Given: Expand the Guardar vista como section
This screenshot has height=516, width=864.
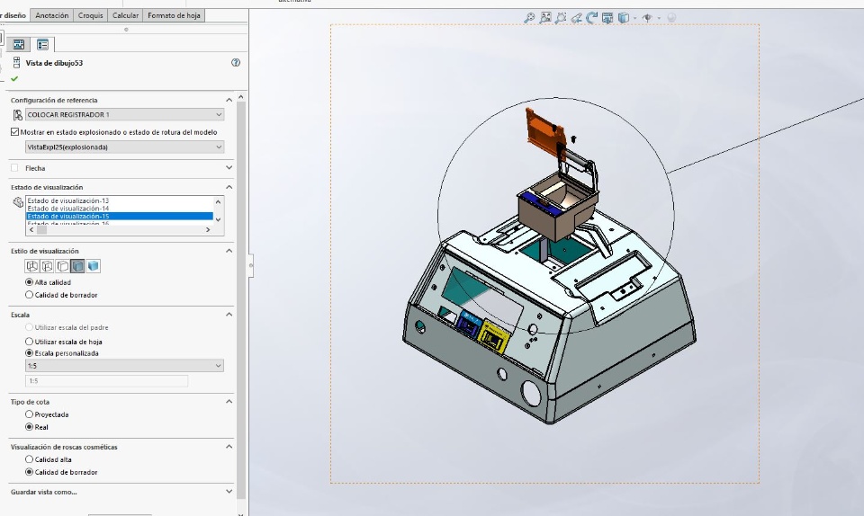Looking at the screenshot, I should [229, 491].
